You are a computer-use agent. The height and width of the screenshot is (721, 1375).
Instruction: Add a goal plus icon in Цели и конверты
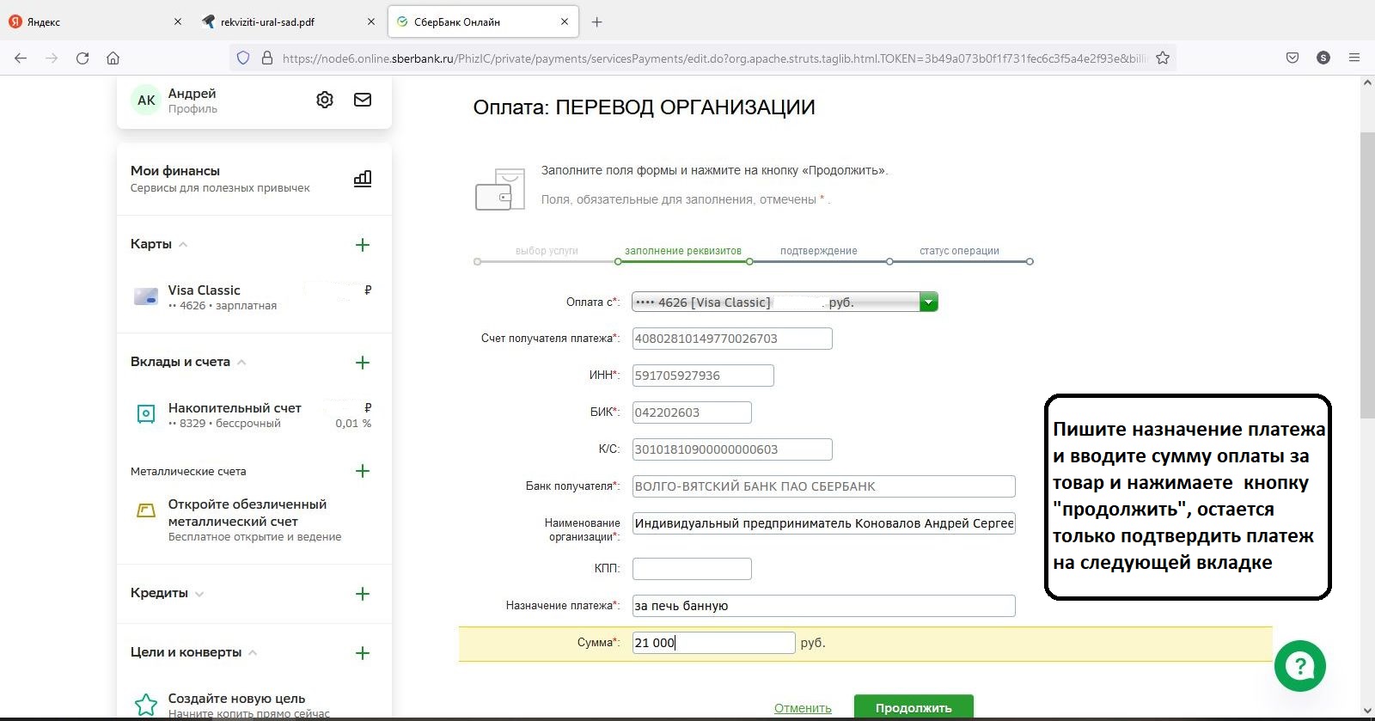tap(363, 653)
